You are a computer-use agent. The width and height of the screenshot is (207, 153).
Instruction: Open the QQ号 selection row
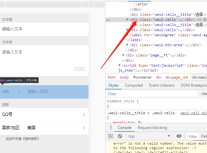44,115
